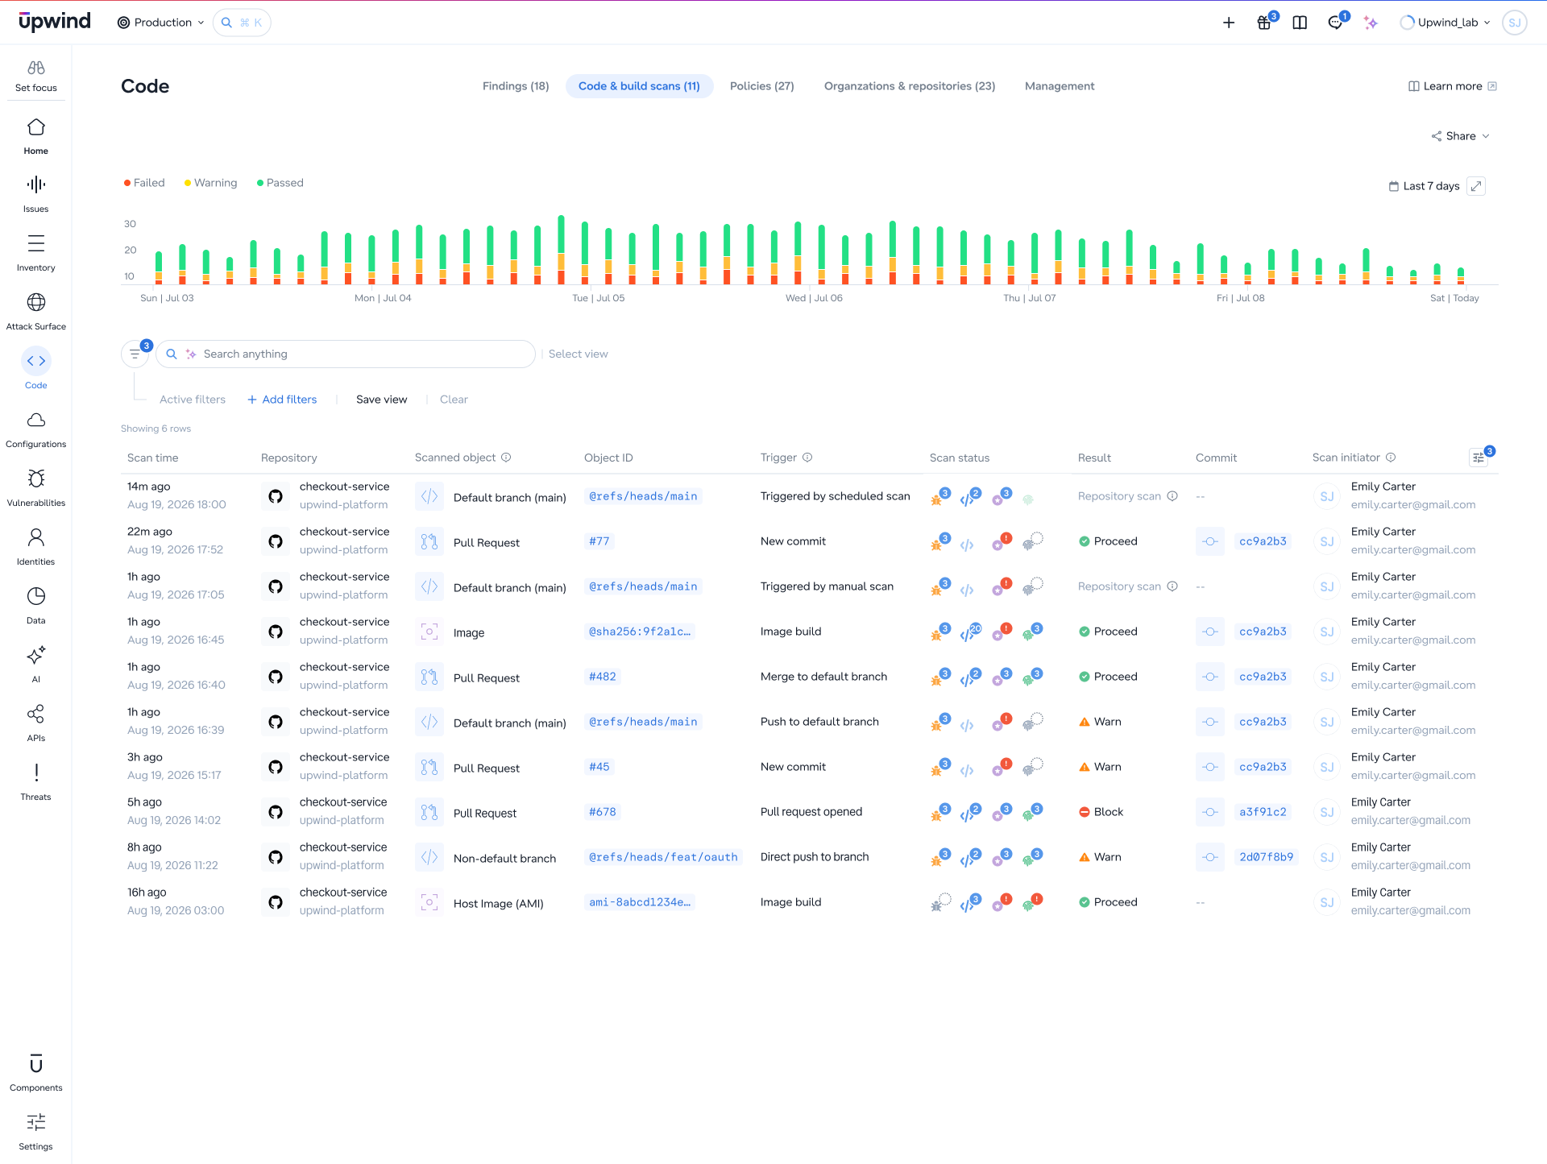
Task: Open the Select view dropdown
Action: tap(579, 354)
